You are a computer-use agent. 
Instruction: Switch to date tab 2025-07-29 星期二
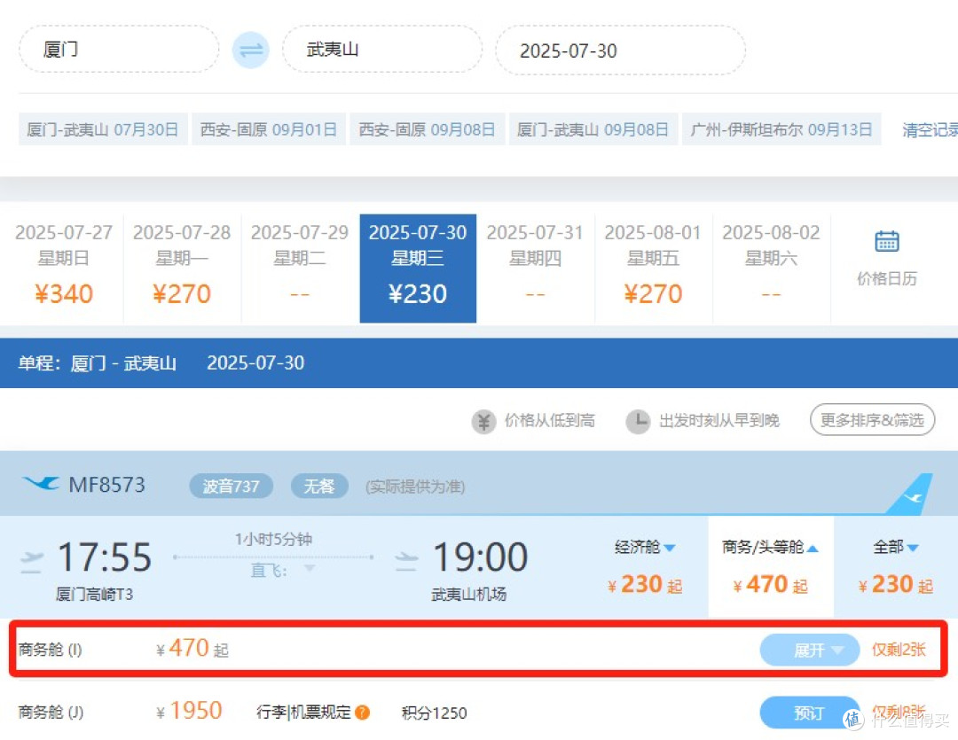(300, 268)
